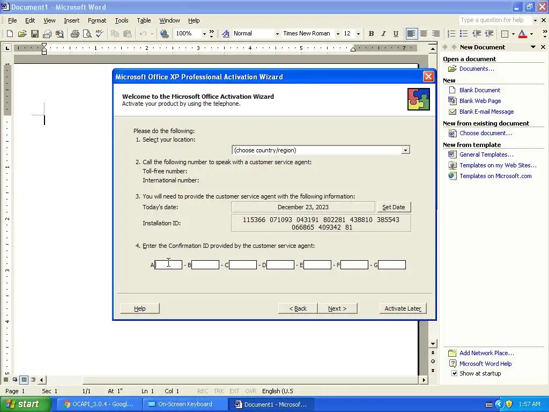Toggle Bold formatting

371,34
